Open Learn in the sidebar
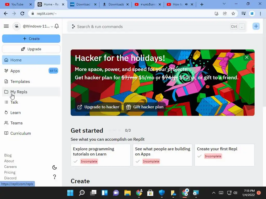Viewport: 266px width, 199px height. [31, 112]
